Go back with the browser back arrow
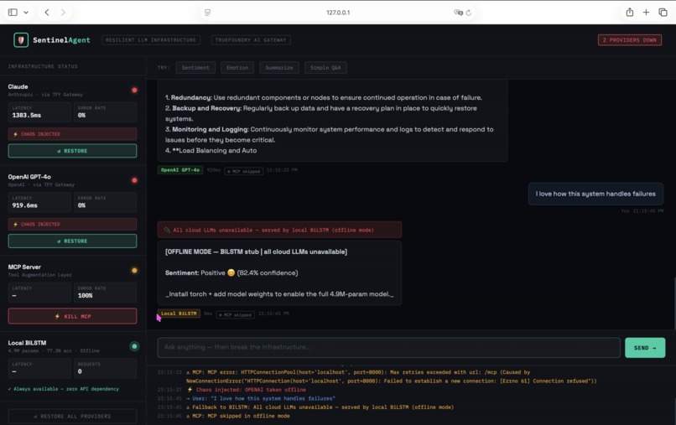This screenshot has height=425, width=676. tap(47, 13)
